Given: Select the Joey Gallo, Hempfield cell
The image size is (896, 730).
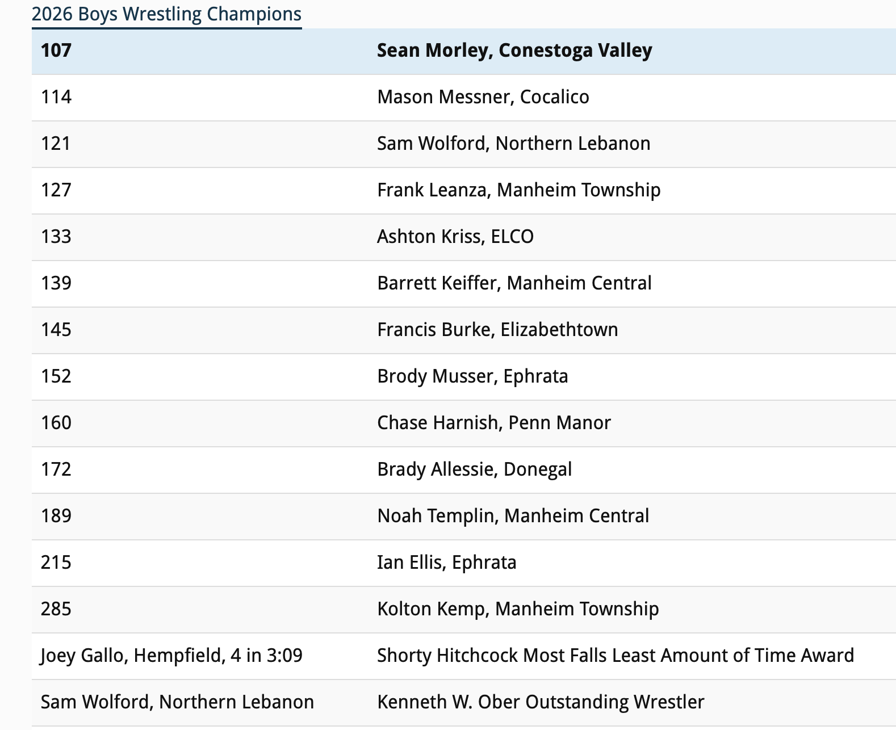Looking at the screenshot, I should [x=171, y=656].
